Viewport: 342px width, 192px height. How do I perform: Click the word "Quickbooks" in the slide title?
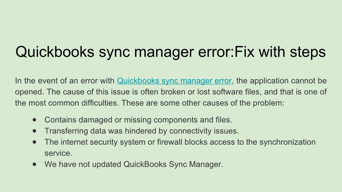click(x=55, y=52)
